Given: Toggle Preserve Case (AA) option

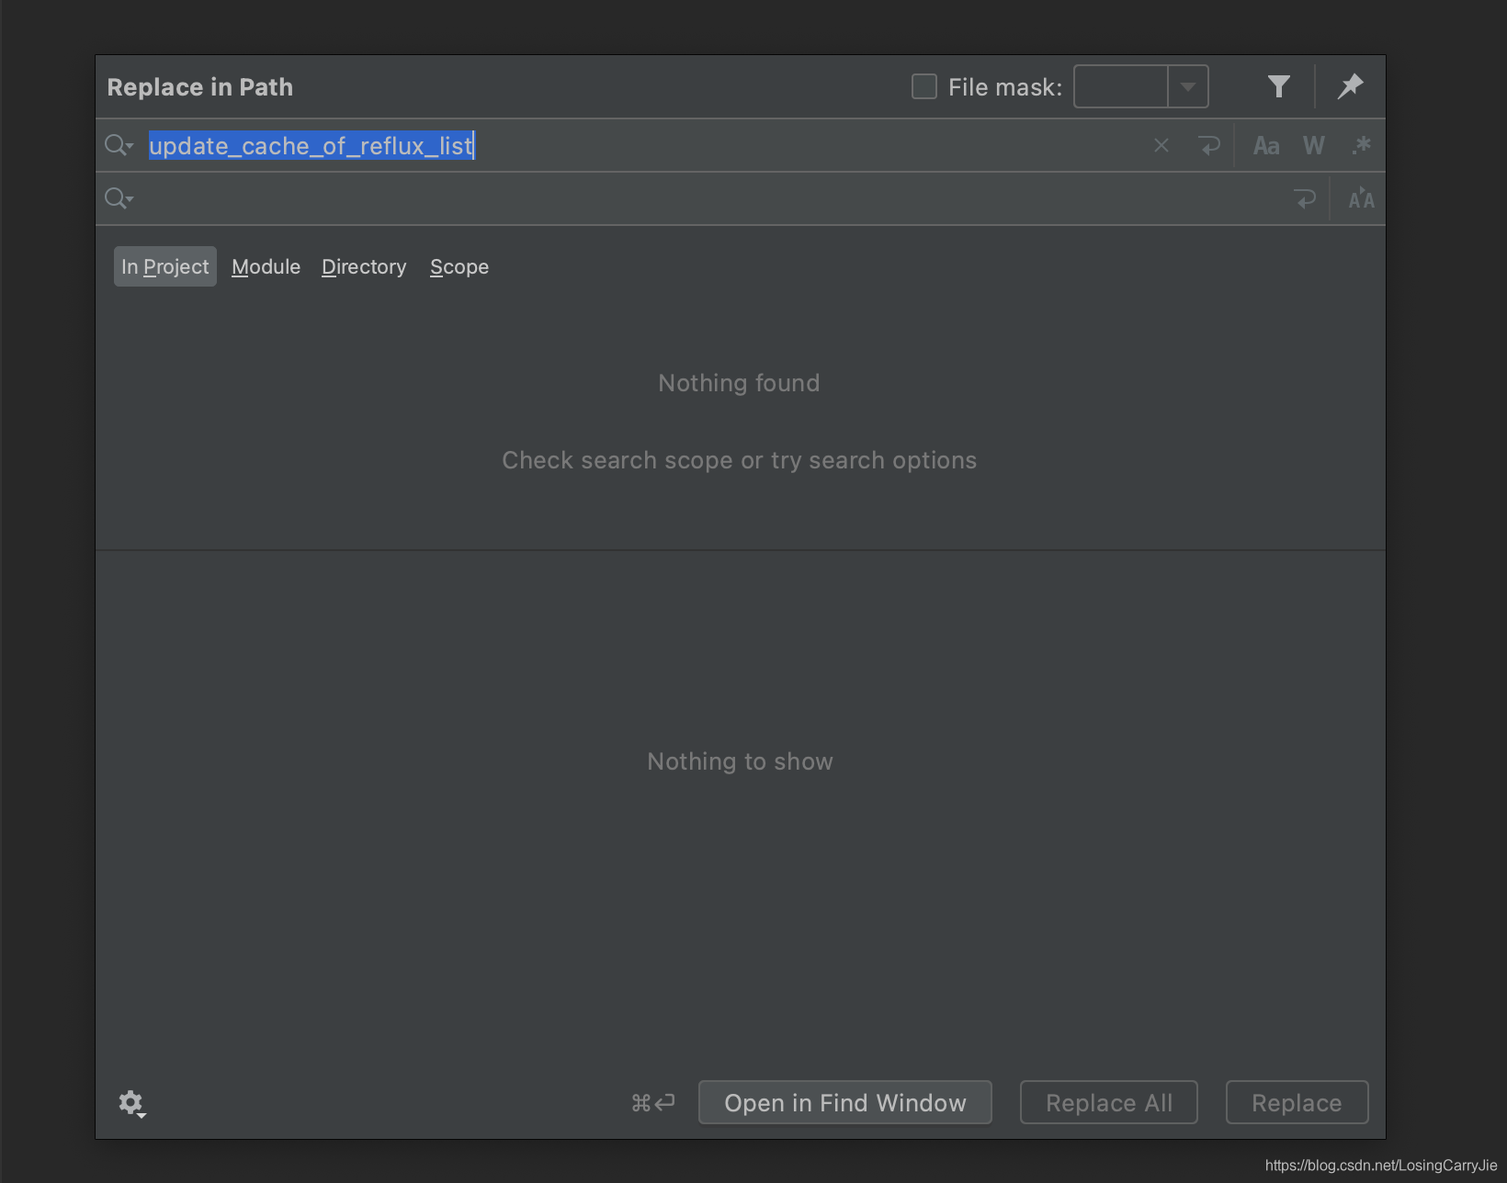Looking at the screenshot, I should pos(1361,198).
